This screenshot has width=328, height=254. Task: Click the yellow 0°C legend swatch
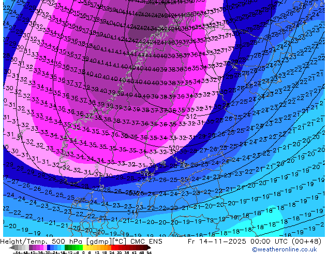84,247
